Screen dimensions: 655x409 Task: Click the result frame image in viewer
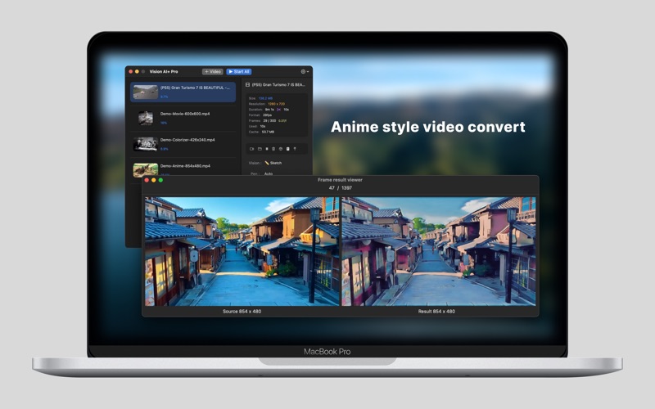(x=438, y=251)
